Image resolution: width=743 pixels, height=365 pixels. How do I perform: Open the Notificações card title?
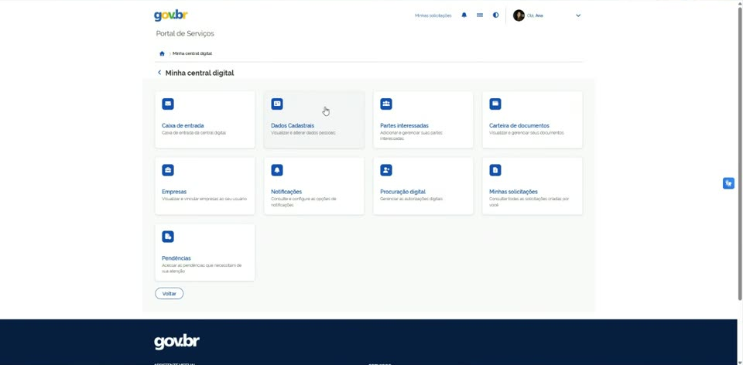[x=286, y=192]
